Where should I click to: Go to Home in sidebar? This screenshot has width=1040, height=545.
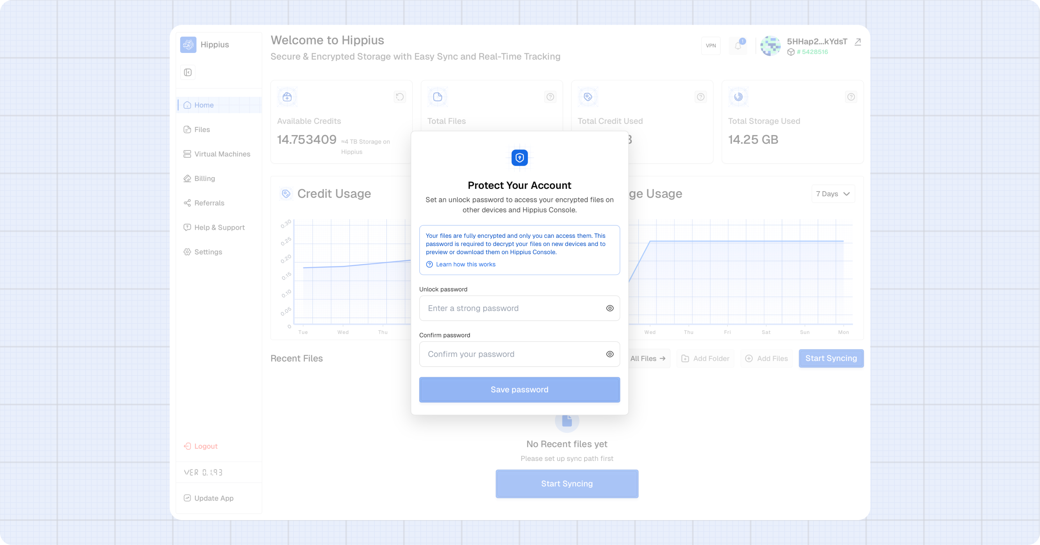pyautogui.click(x=219, y=105)
